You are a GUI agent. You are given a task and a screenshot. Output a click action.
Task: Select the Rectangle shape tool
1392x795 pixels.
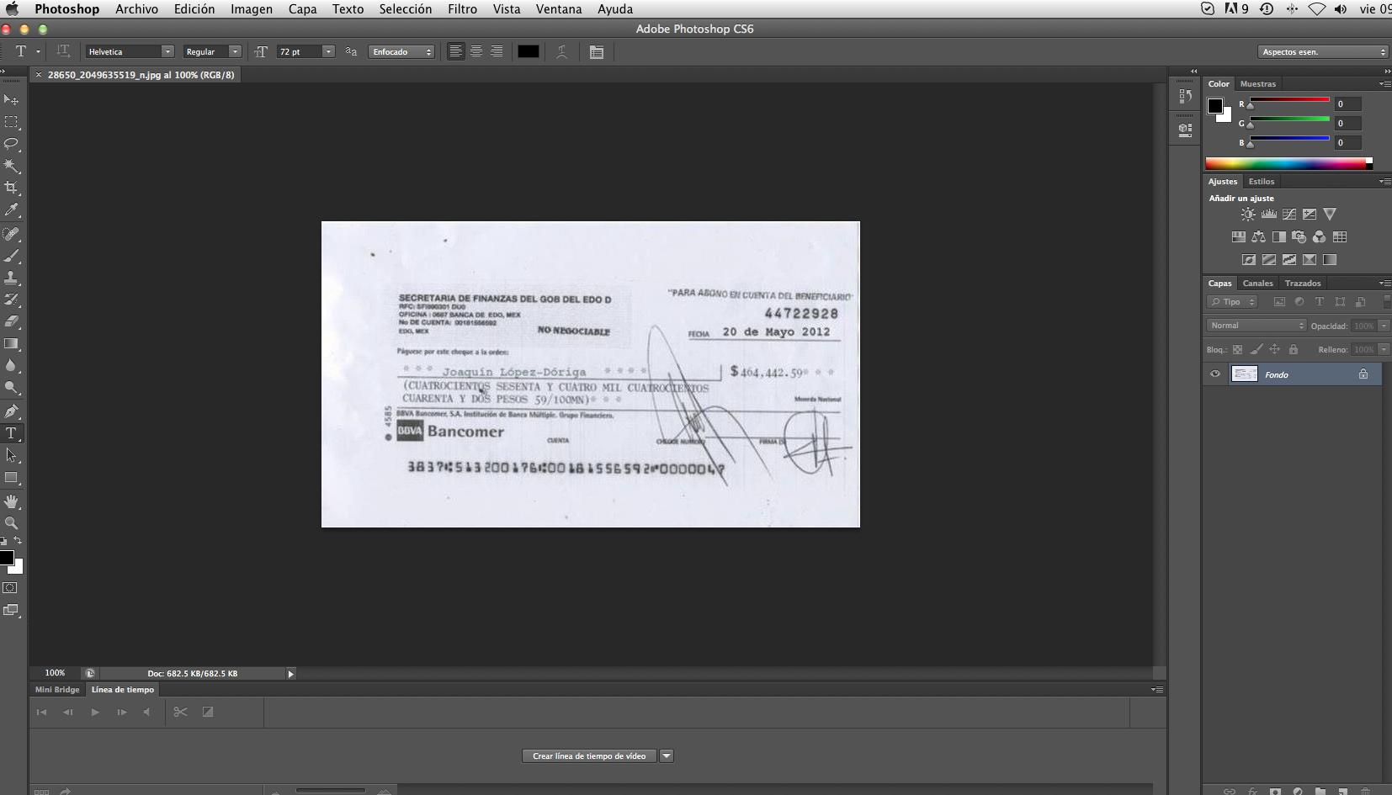pos(12,477)
